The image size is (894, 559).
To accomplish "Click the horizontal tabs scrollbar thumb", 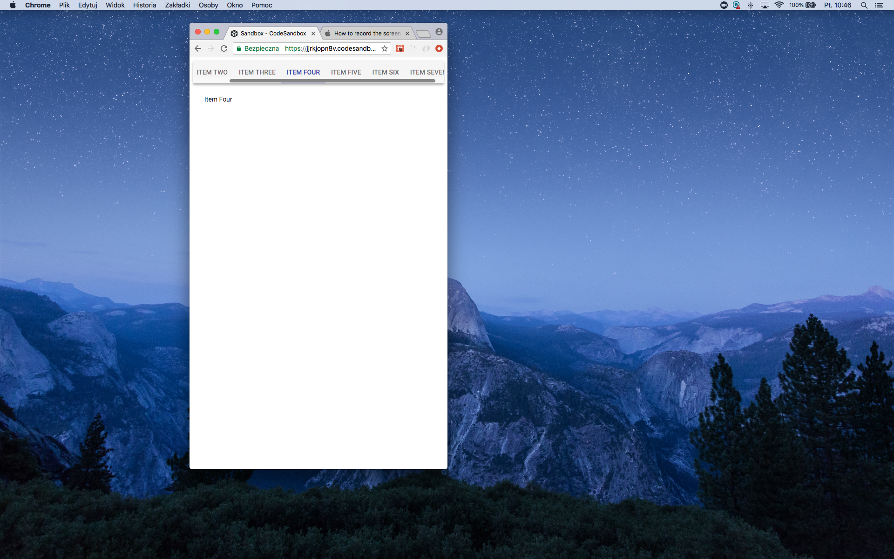I will click(332, 81).
